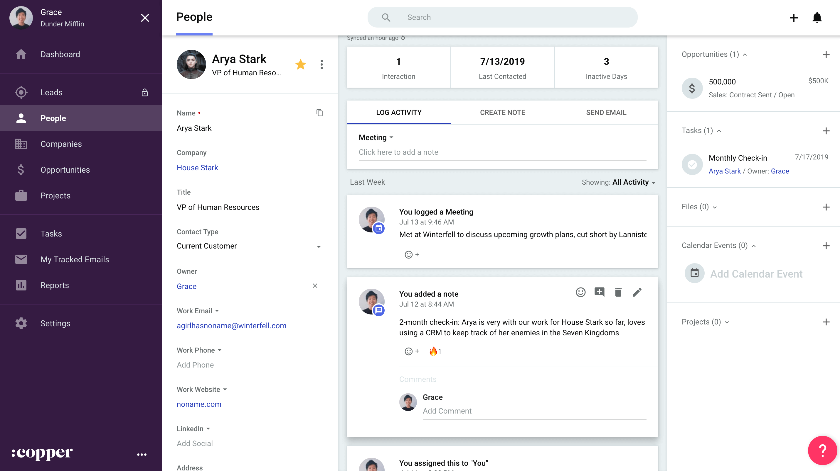Click the Add Comment field

tap(534, 411)
